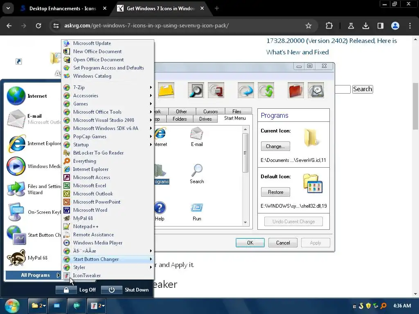Image resolution: width=419 pixels, height=314 pixels.
Task: Click the blue curved arrow toolbar icon
Action: (x=246, y=90)
